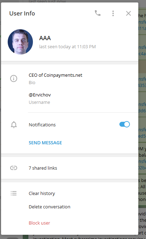Click SEND MESSAGE
The width and height of the screenshot is (146, 239).
[45, 143]
